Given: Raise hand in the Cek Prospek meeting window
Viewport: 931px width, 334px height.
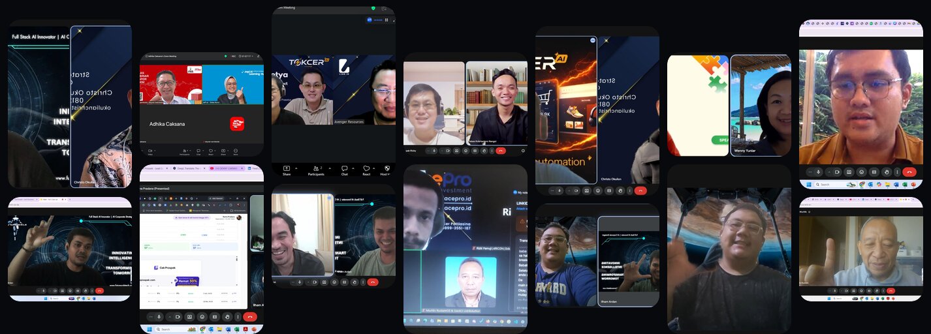Looking at the screenshot, I should point(227,317).
